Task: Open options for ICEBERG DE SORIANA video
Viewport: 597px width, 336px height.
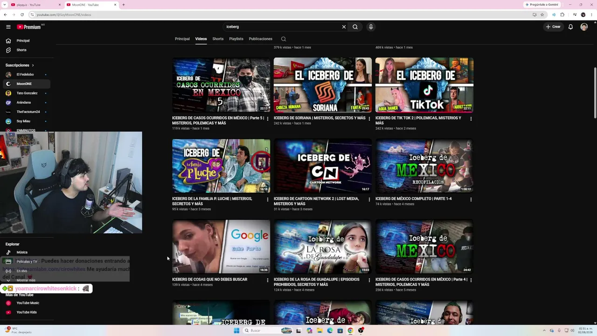Action: point(369,119)
